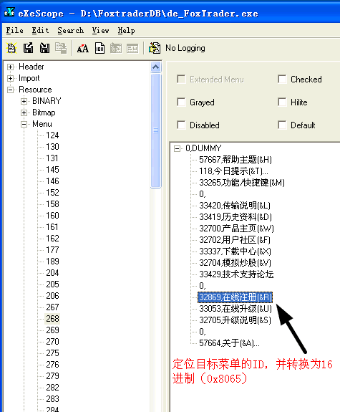Select menu resource 269
The height and width of the screenshot is (412, 340).
tap(52, 330)
